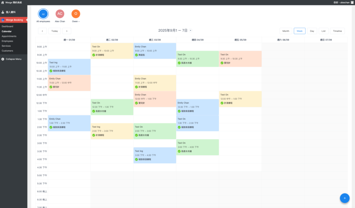Click the Collapse Menu arrow icon

[3, 59]
